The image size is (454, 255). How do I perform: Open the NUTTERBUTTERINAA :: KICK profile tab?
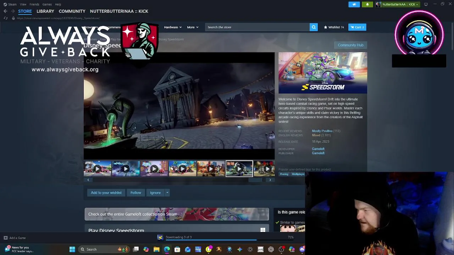tap(119, 11)
